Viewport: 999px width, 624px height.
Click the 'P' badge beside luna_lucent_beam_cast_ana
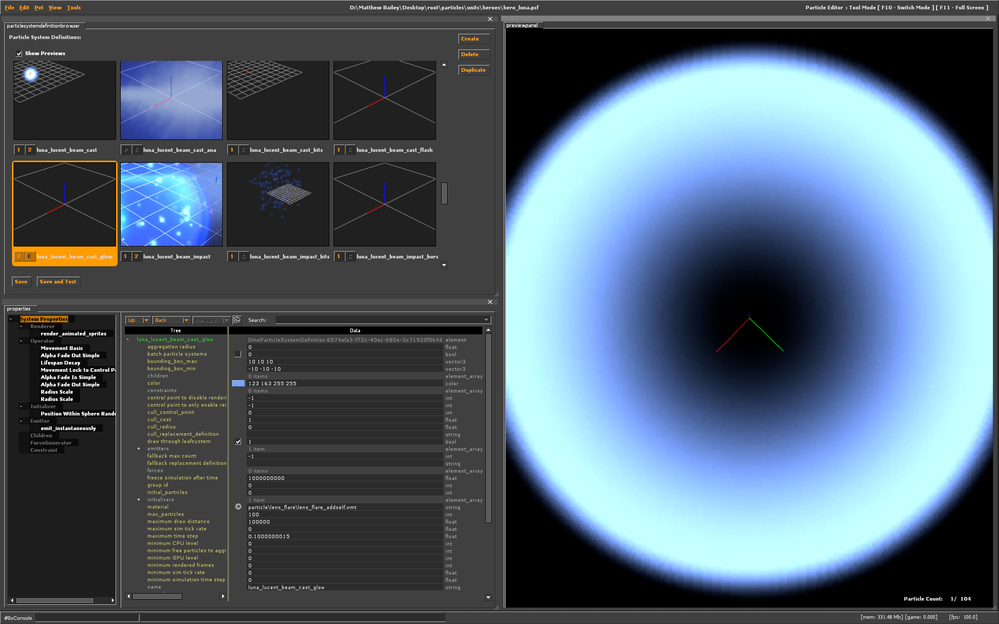point(126,150)
